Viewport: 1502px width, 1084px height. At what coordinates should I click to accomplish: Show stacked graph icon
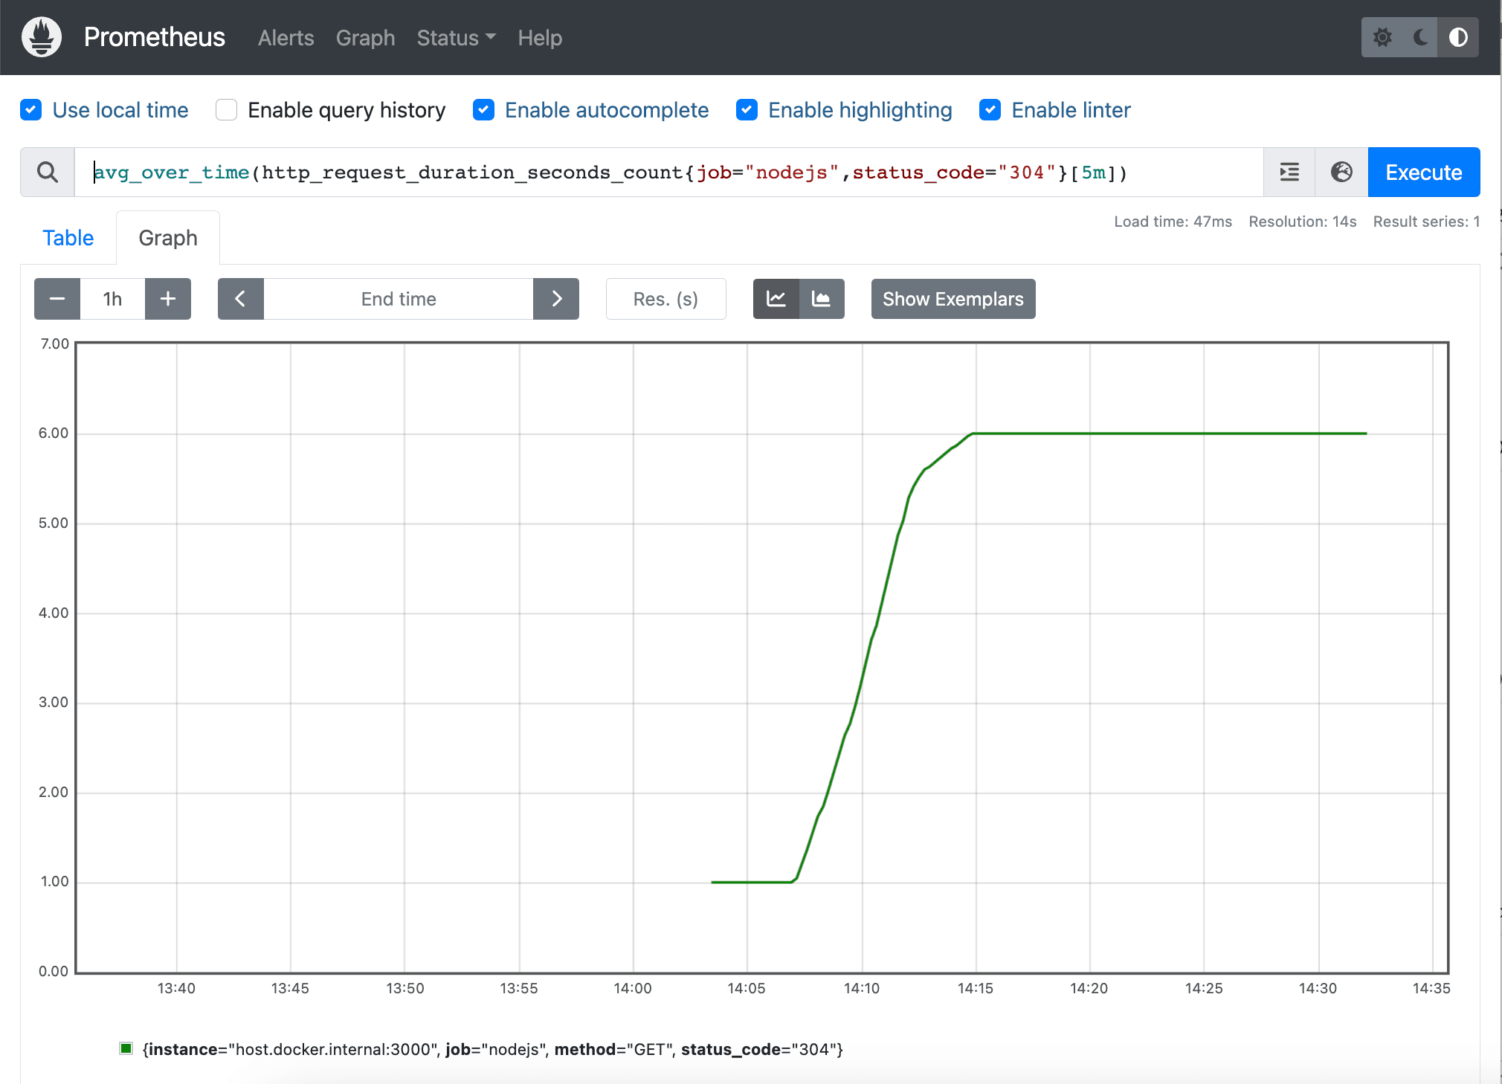pos(822,299)
